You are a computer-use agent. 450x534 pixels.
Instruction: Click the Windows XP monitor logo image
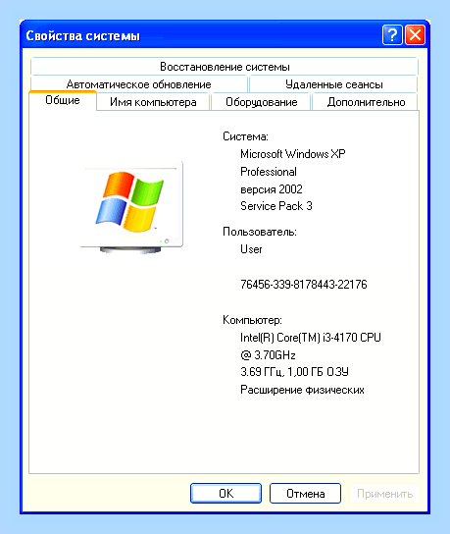pyautogui.click(x=132, y=208)
